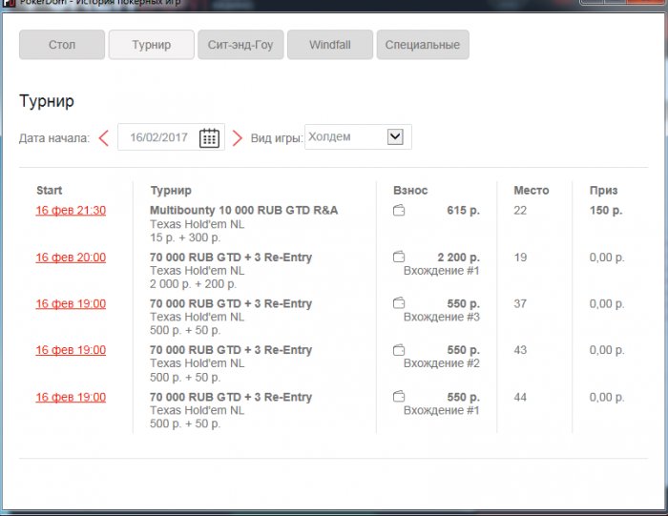Open the calendar date picker icon
Viewport: 668px width, 516px height.
(209, 137)
